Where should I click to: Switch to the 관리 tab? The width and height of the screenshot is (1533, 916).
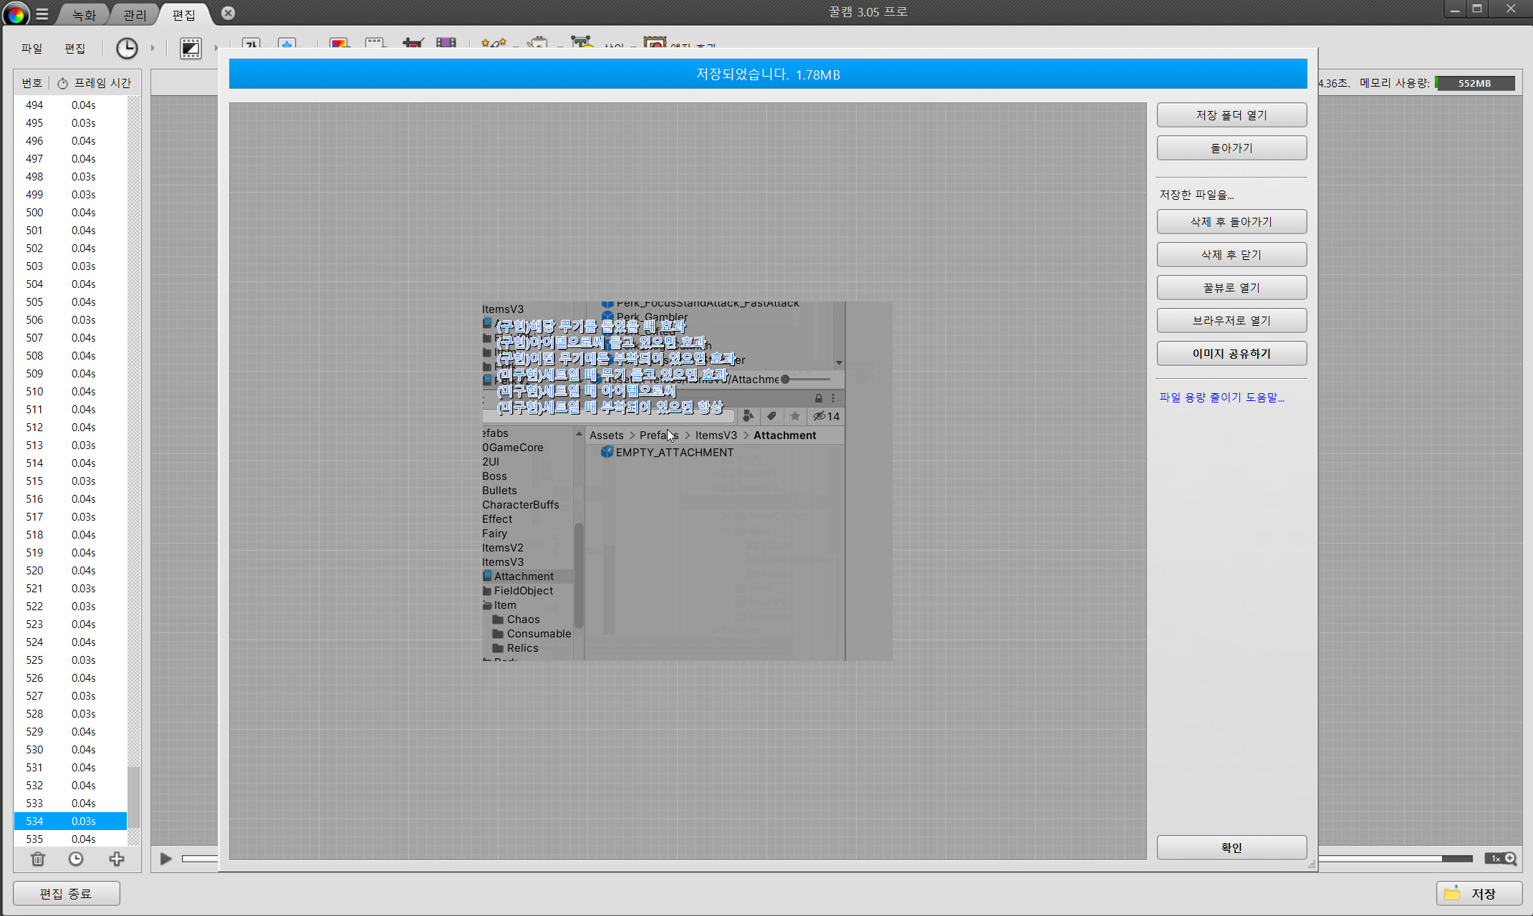tap(134, 14)
